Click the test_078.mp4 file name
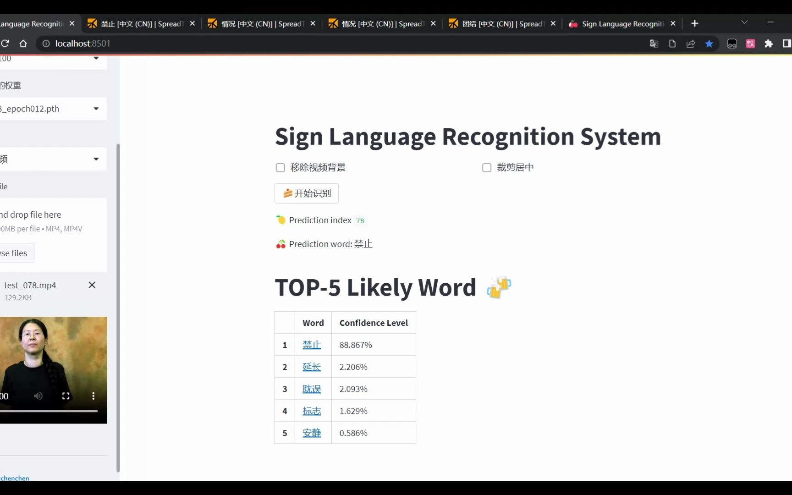 [x=30, y=286]
